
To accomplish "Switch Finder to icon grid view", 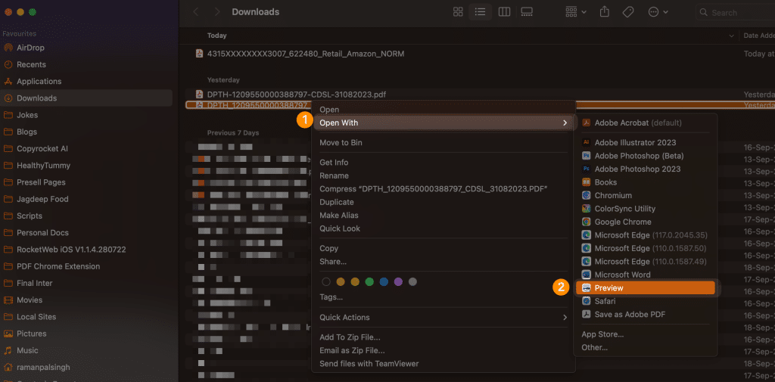I will [458, 12].
